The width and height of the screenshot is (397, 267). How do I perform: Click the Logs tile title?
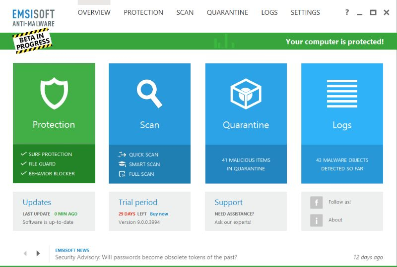[342, 125]
